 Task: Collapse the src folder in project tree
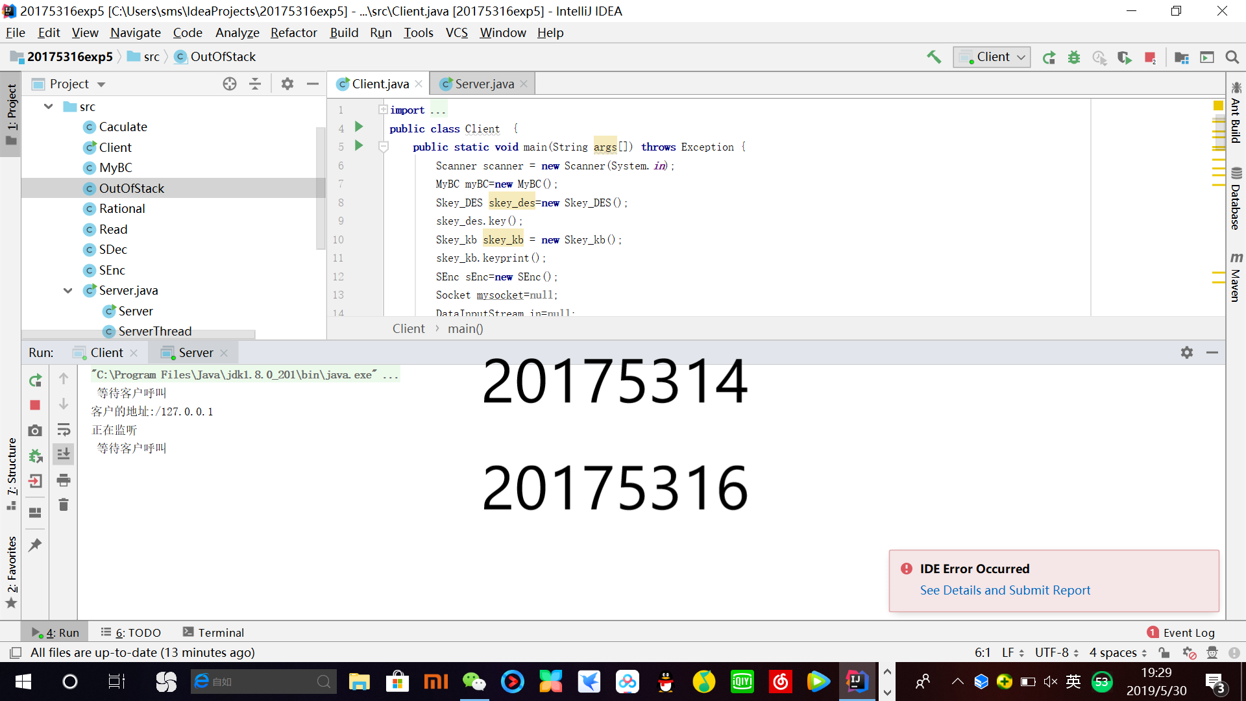pyautogui.click(x=49, y=106)
